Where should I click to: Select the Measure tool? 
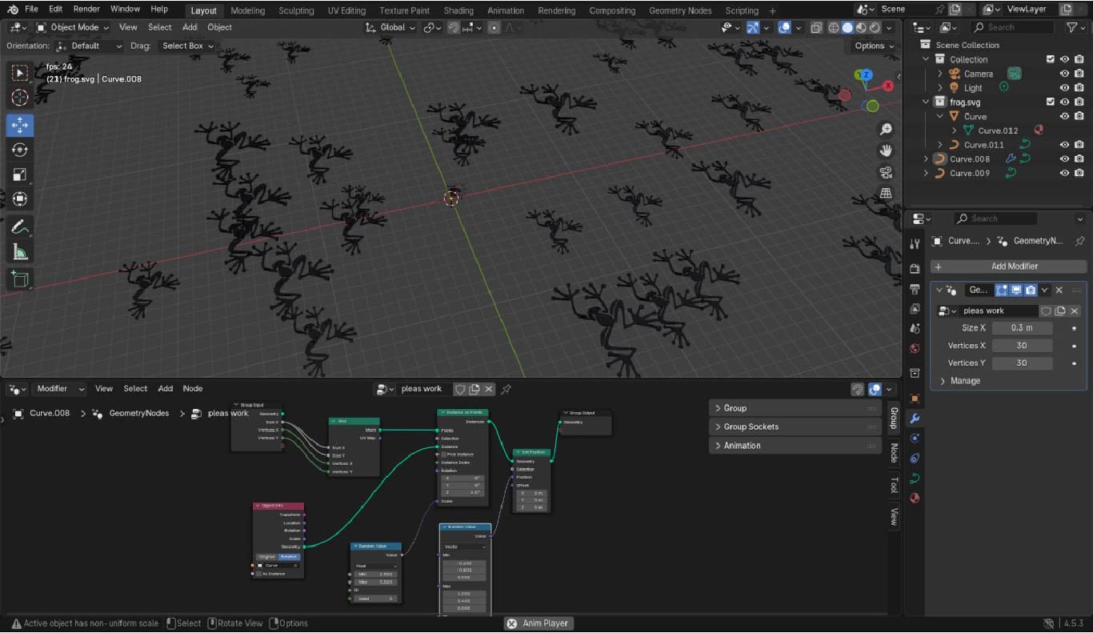point(20,252)
